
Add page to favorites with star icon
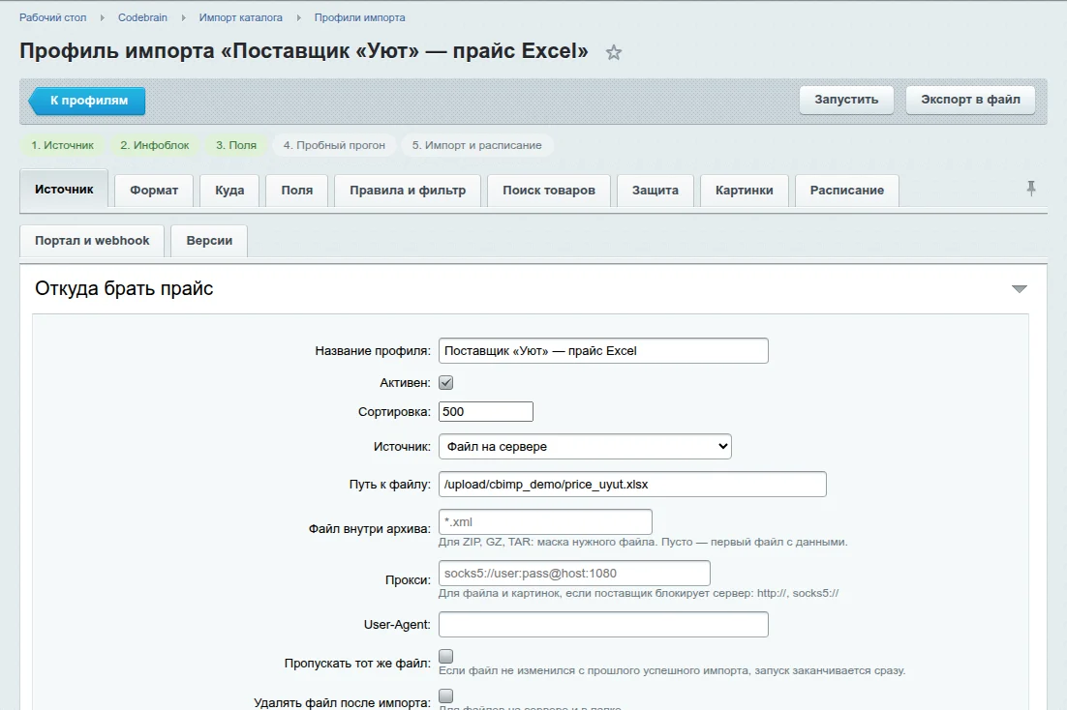click(613, 52)
